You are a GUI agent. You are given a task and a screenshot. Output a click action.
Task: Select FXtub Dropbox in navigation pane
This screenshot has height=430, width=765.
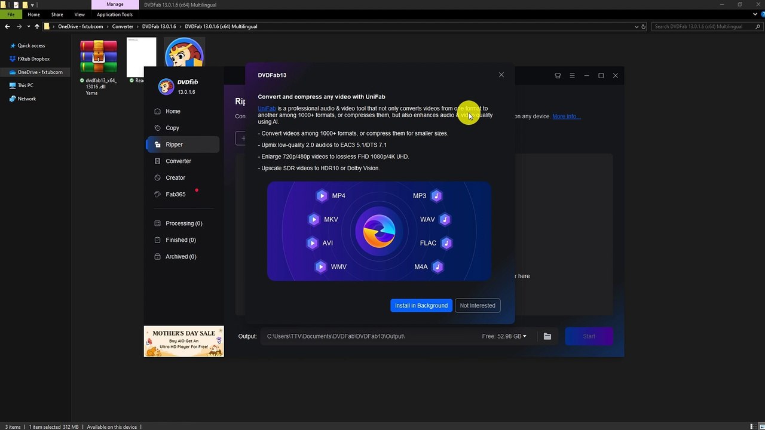coord(33,59)
